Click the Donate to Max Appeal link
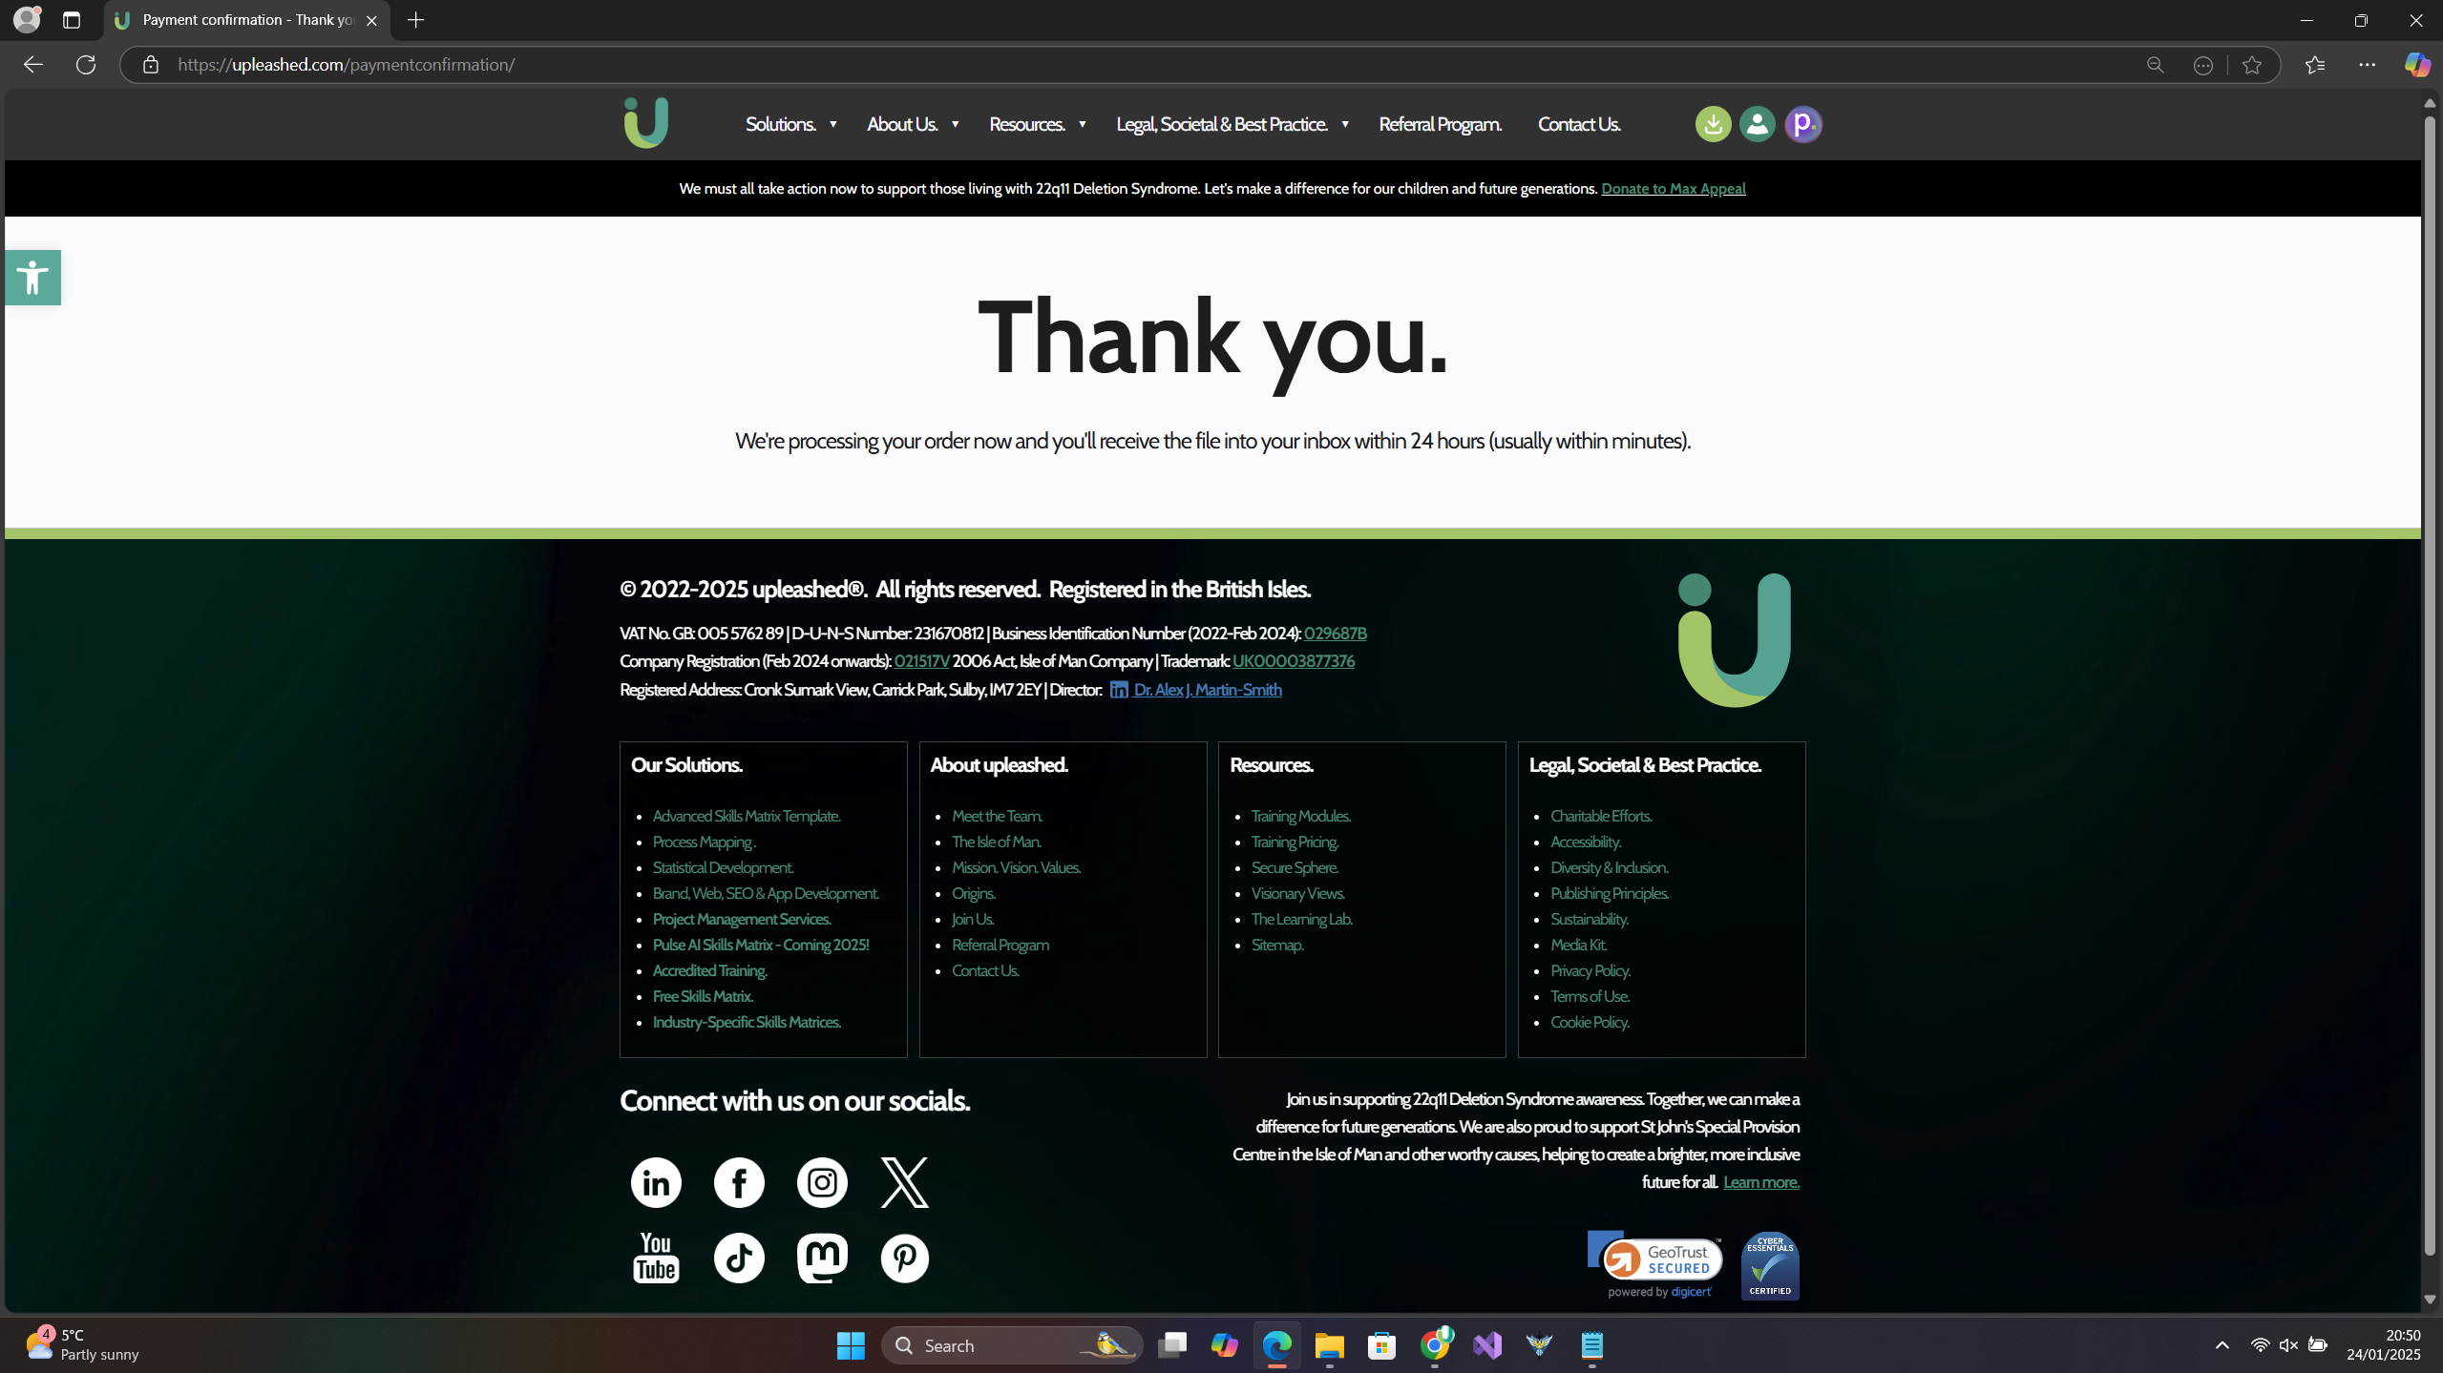Screen dimensions: 2443x1373 coord(1673,189)
